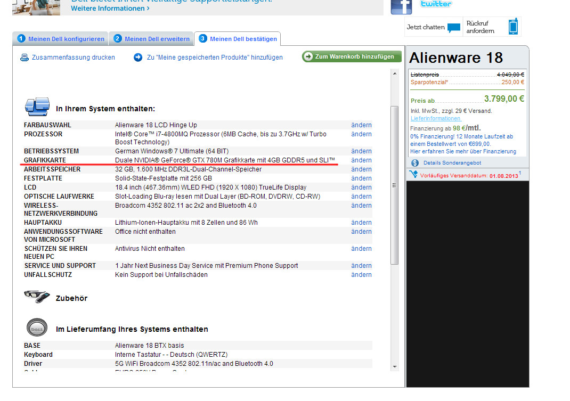
Task: Click the blue chat bubble icon
Action: coord(454,28)
